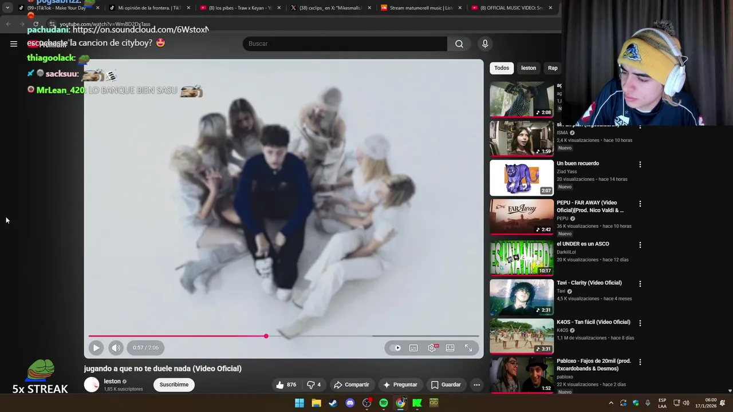The image size is (733, 412).
Task: Open options menu for K4OS - Tan fácil
Action: pyautogui.click(x=640, y=323)
